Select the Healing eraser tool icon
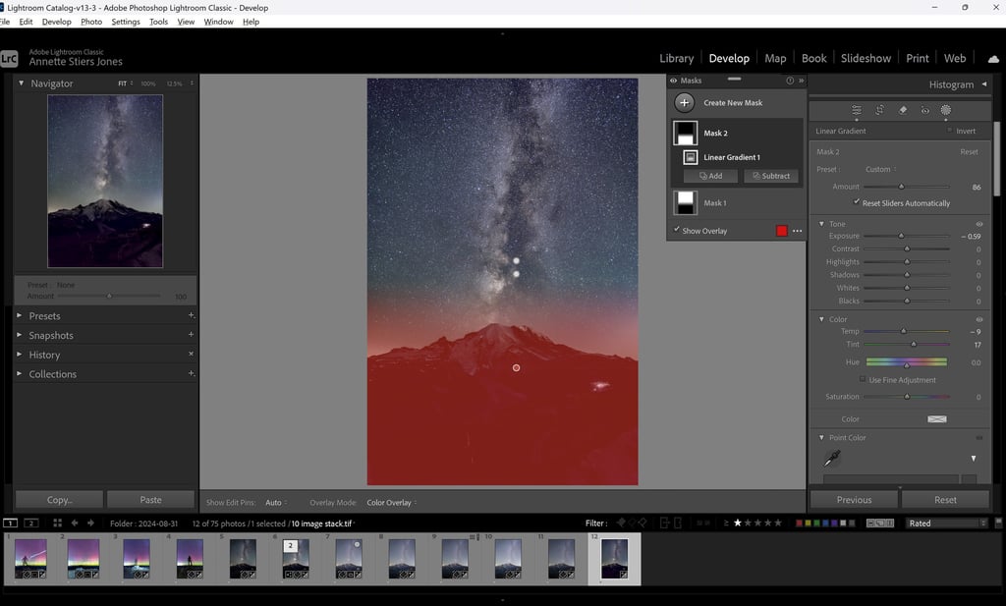The image size is (1006, 606). pos(903,110)
